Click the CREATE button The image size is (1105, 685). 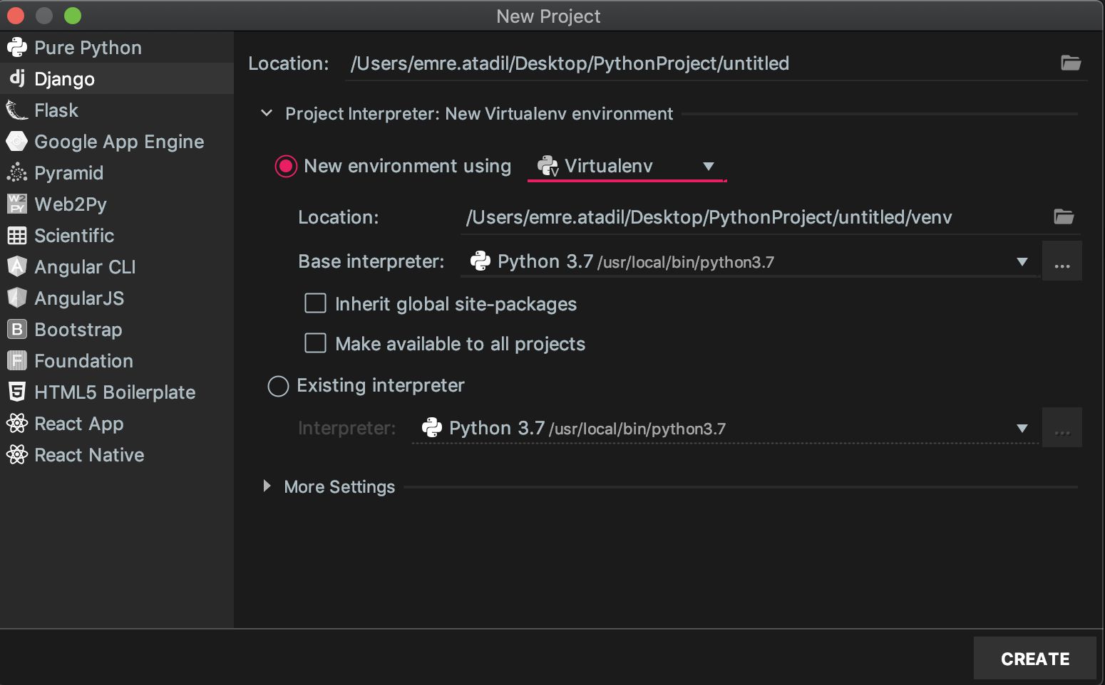point(1034,659)
